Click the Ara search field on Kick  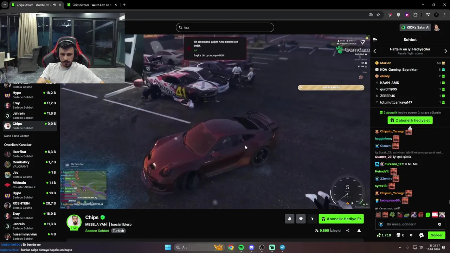click(225, 27)
